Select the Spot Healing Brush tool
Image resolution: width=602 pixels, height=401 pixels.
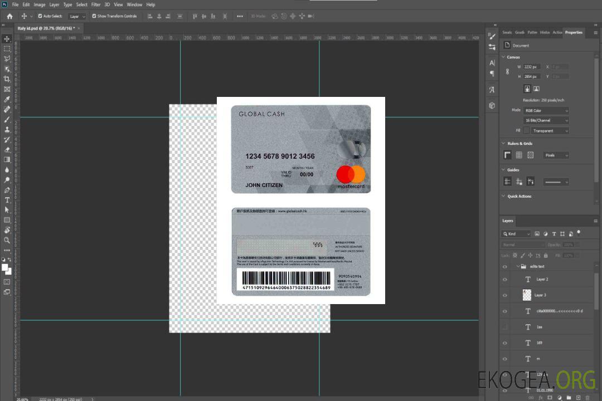pyautogui.click(x=7, y=109)
